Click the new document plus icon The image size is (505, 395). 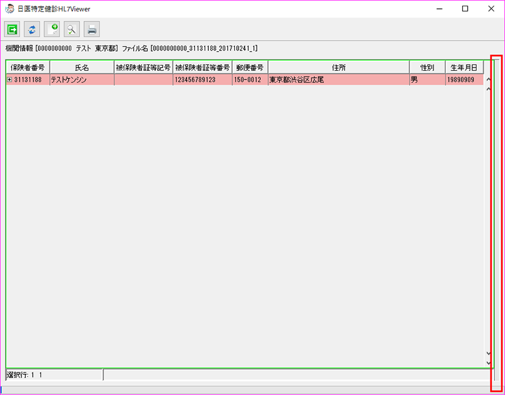pos(52,29)
